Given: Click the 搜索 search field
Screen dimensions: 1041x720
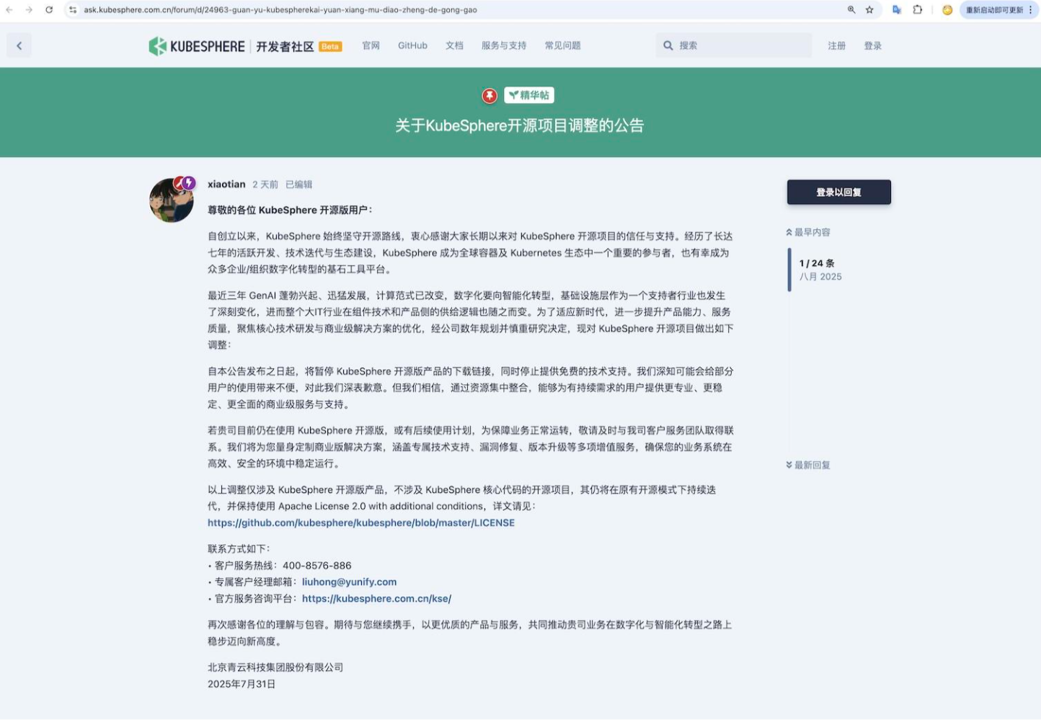Looking at the screenshot, I should click(741, 45).
